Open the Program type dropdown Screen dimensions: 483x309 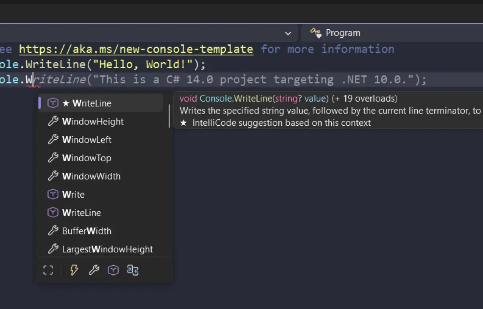[x=392, y=33]
